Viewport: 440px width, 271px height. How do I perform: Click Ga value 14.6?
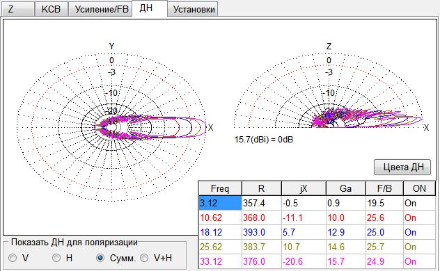point(346,247)
